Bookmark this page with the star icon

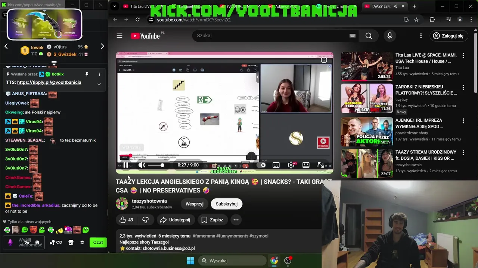pos(416,20)
